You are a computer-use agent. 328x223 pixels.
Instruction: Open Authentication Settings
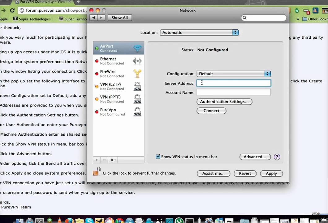point(224,102)
